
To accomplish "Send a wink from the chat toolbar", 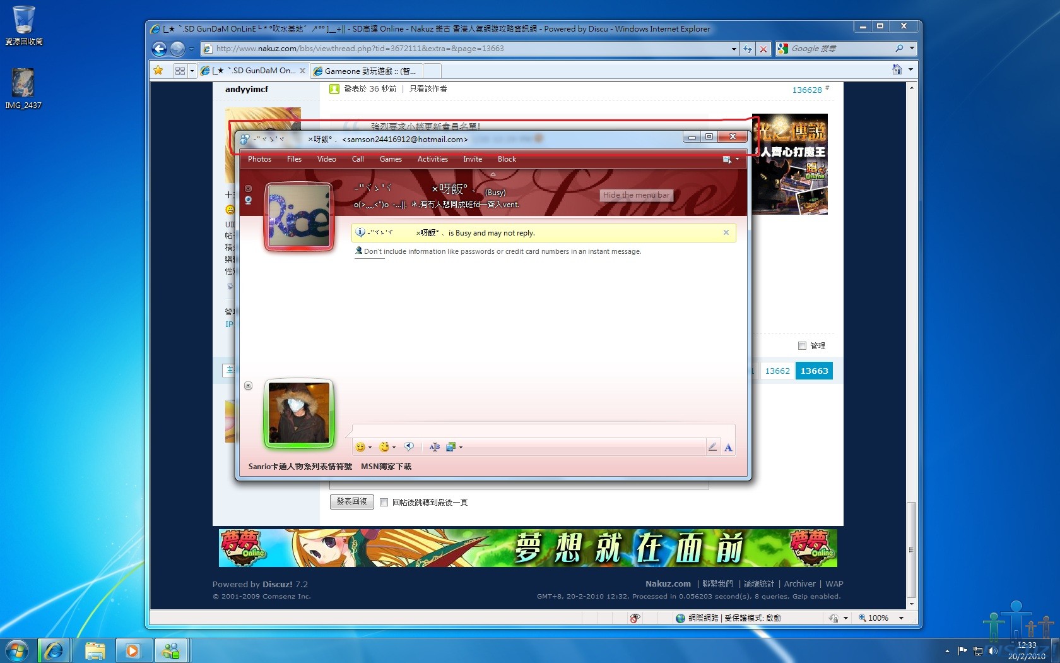I will coord(384,447).
